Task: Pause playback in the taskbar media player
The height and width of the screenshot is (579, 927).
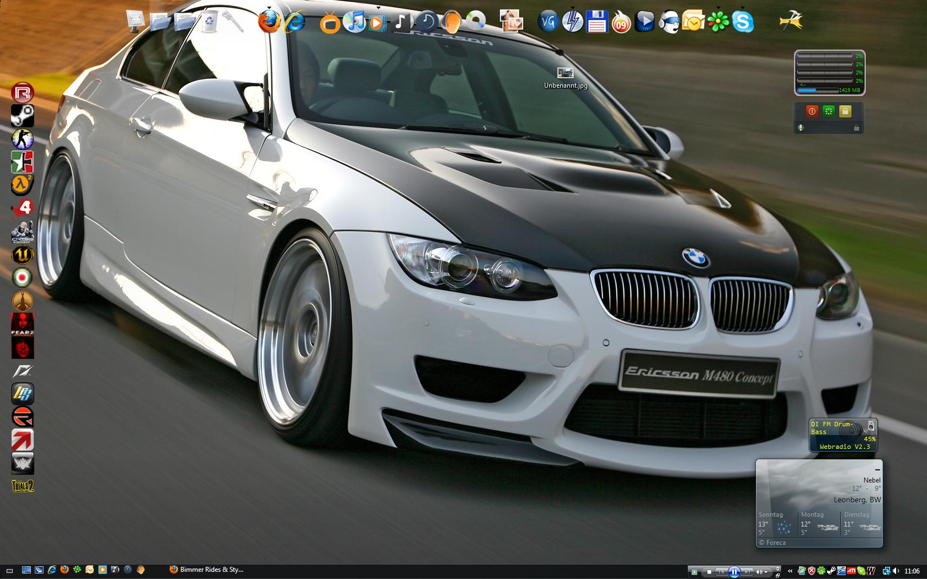Action: click(734, 572)
